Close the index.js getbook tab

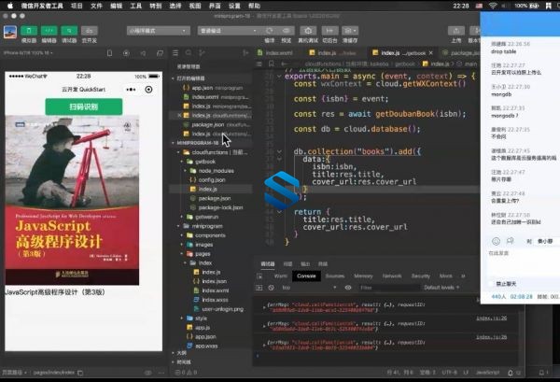pyautogui.click(x=431, y=53)
